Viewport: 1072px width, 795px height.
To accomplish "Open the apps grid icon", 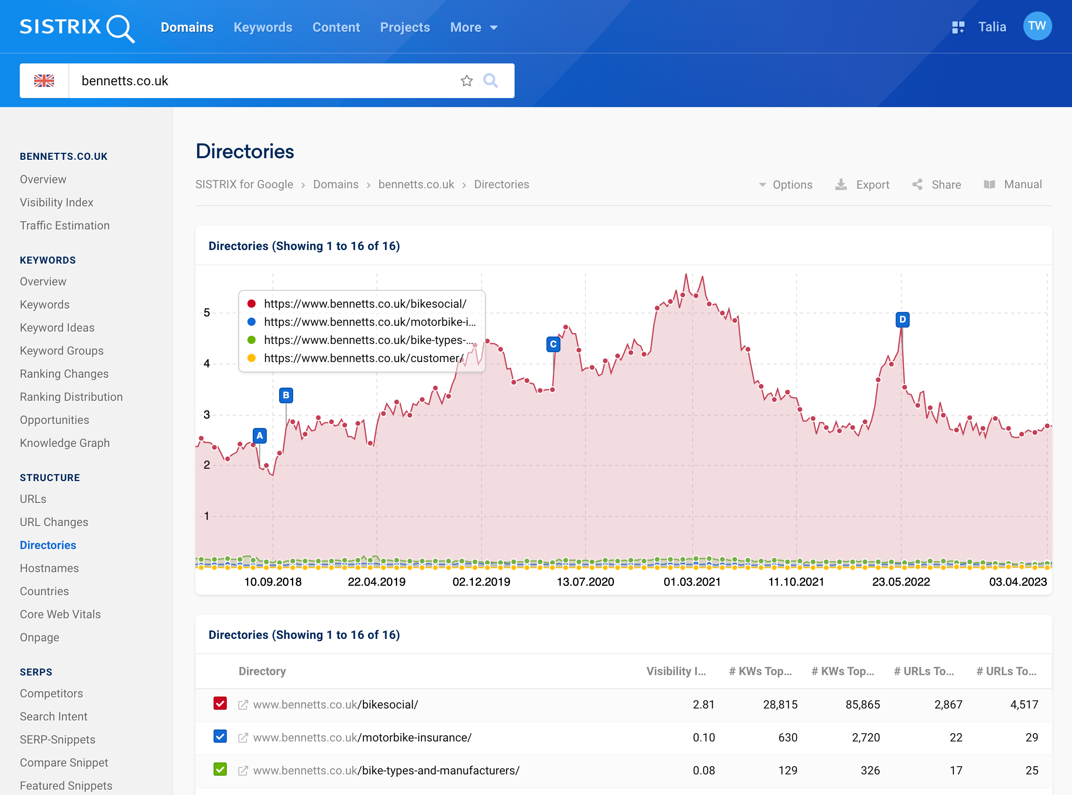I will tap(958, 27).
